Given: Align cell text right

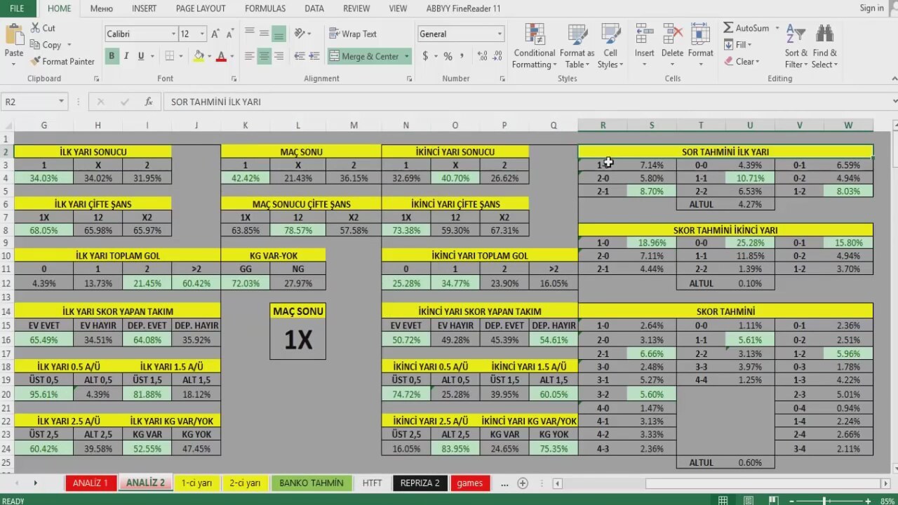Looking at the screenshot, I should (x=279, y=56).
